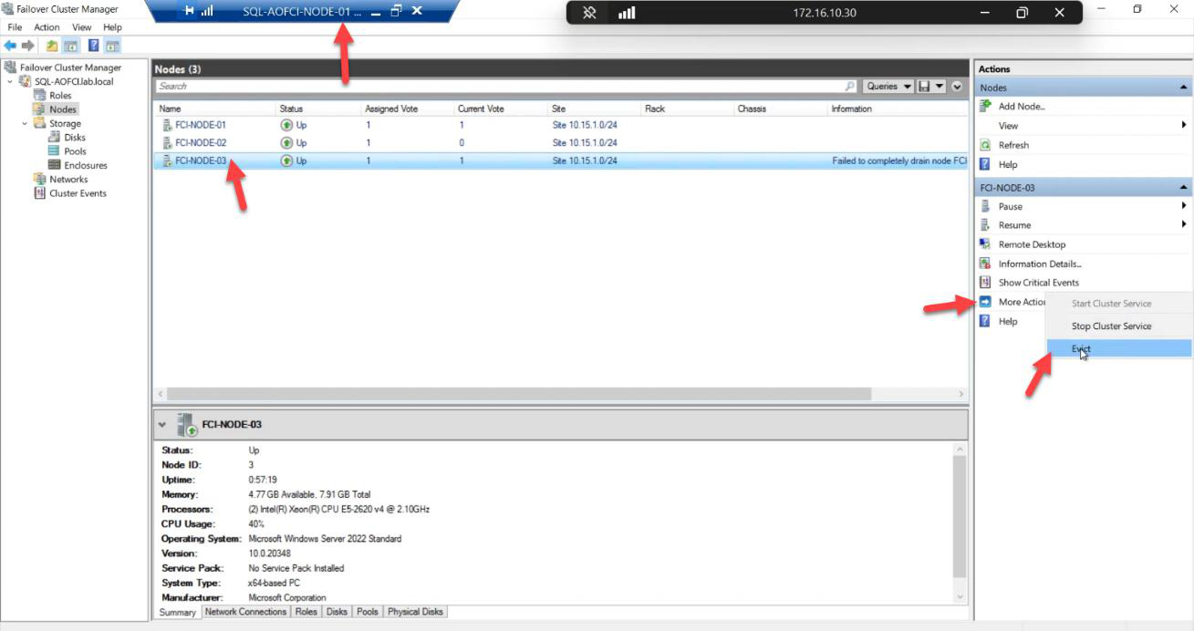Expand the View submenu arrow in Actions

pyautogui.click(x=1184, y=126)
